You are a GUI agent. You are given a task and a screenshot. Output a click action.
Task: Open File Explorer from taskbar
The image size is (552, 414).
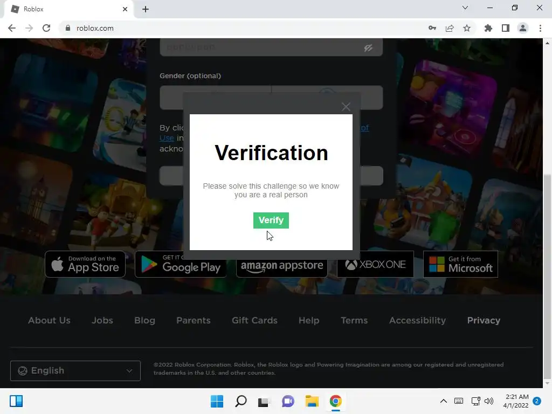click(312, 401)
